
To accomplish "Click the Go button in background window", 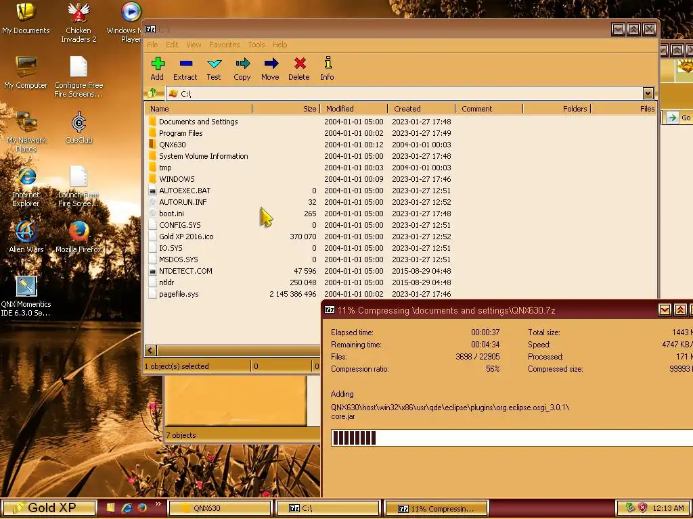I will (x=679, y=118).
